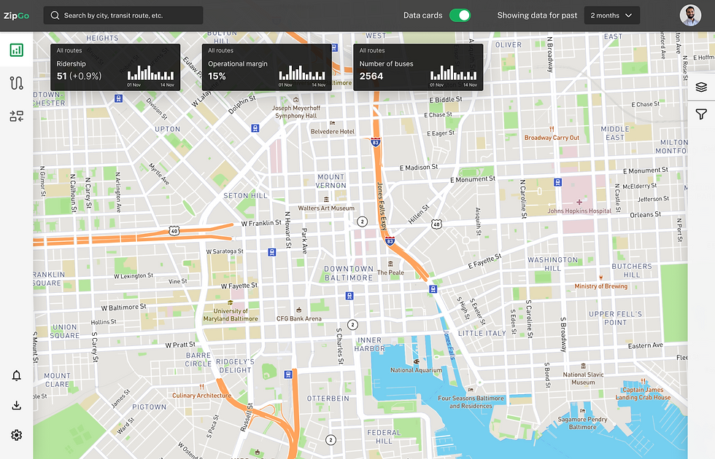Viewport: 715px width, 459px height.
Task: Click the National Slavic Museum label
Action: click(x=583, y=378)
